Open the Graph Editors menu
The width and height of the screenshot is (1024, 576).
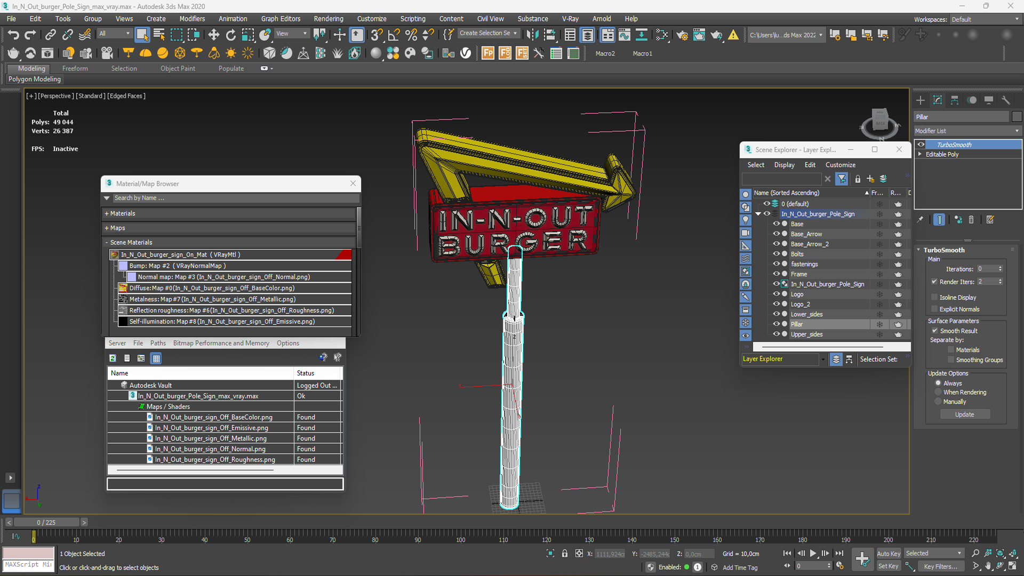click(281, 19)
